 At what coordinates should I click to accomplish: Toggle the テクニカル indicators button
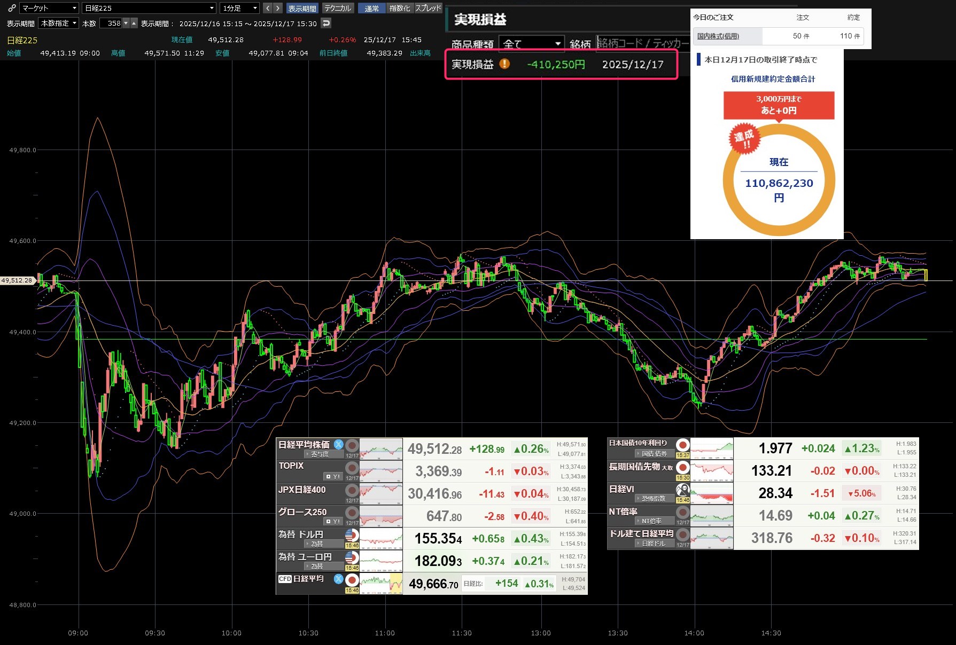click(338, 8)
